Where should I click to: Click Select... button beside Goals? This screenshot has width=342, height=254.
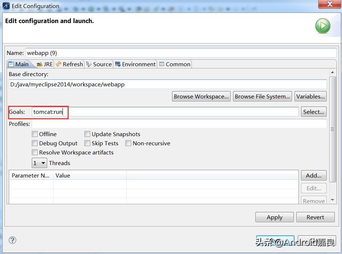tap(313, 112)
